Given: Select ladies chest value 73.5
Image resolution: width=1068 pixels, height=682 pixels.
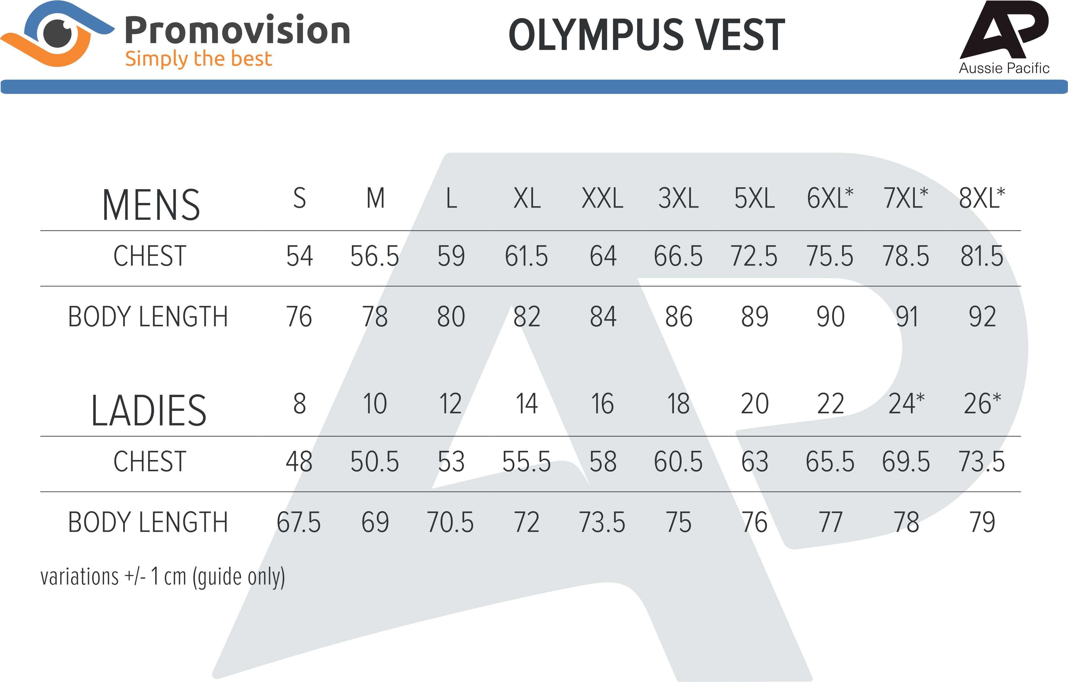Looking at the screenshot, I should 982,462.
